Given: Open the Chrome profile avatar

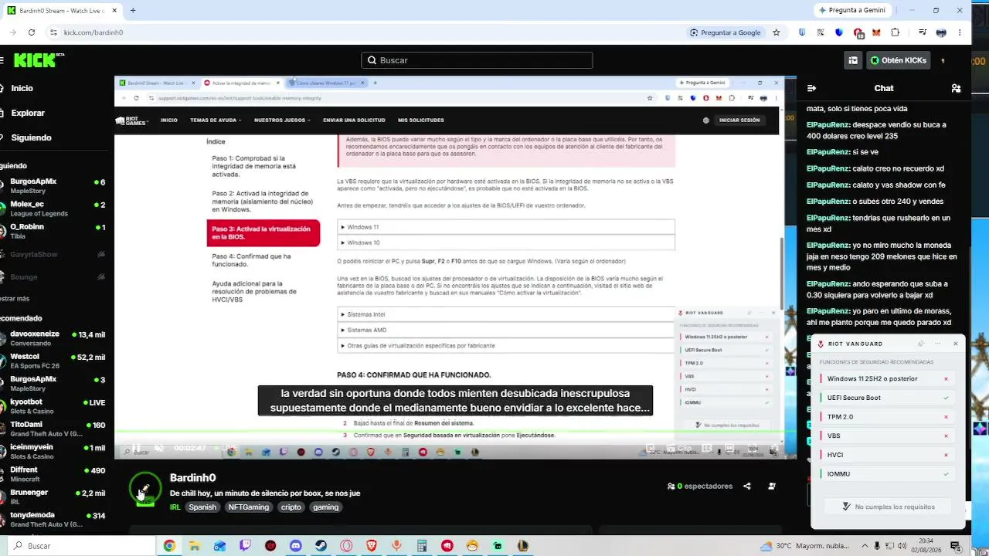Looking at the screenshot, I should [x=941, y=32].
